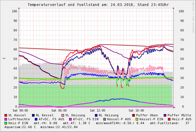
Task: Click the 'Sat 18:00' x-axis label
Action: click(x=136, y=111)
